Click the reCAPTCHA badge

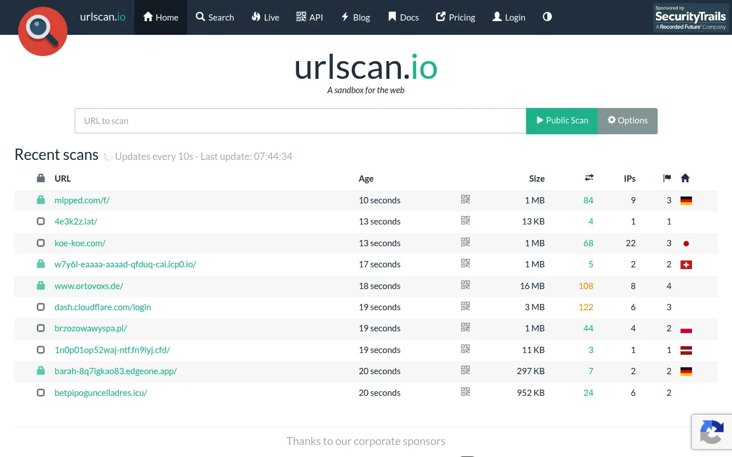(x=712, y=432)
